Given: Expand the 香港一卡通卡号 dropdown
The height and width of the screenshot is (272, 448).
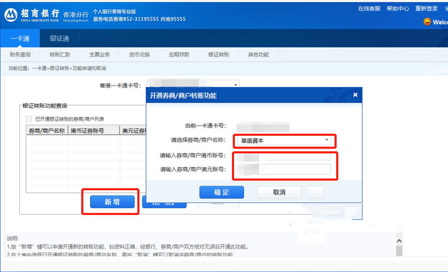Looking at the screenshot, I should (x=235, y=85).
